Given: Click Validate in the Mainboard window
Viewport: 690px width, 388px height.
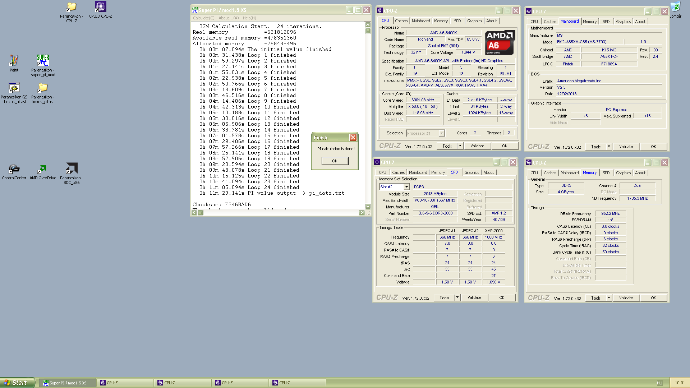Looking at the screenshot, I should coord(626,147).
